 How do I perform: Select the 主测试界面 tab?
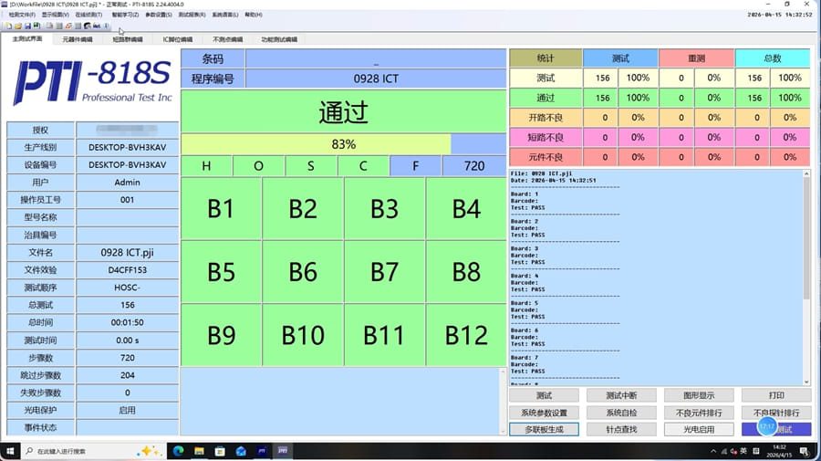[26, 38]
